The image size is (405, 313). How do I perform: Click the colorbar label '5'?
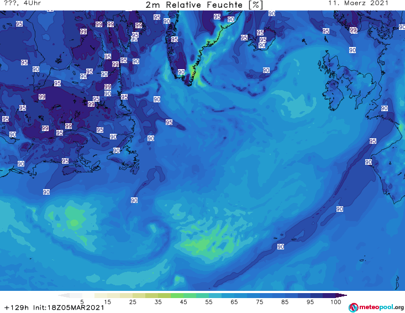[x=82, y=302]
